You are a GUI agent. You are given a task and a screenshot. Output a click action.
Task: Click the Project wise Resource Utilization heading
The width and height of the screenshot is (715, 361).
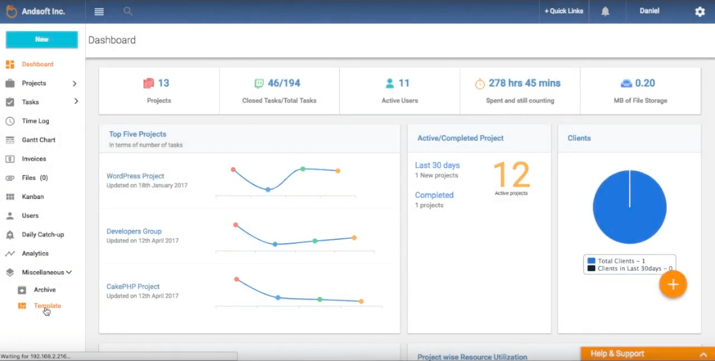472,357
